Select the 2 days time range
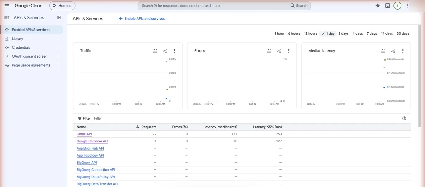Image resolution: width=425 pixels, height=187 pixels. pyautogui.click(x=344, y=33)
